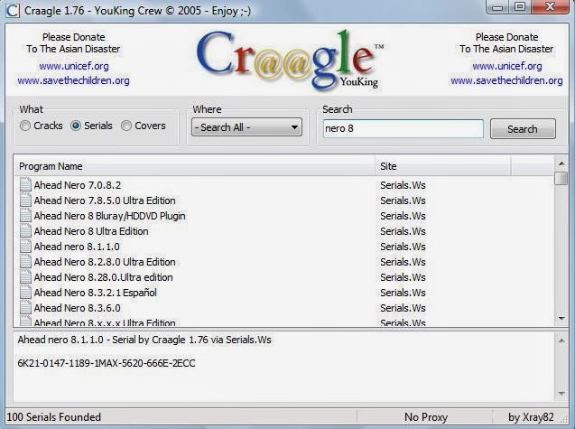The width and height of the screenshot is (575, 429).
Task: Click file icon beside Ahead Nero 8.28.0.Ultra edition
Action: tap(25, 277)
